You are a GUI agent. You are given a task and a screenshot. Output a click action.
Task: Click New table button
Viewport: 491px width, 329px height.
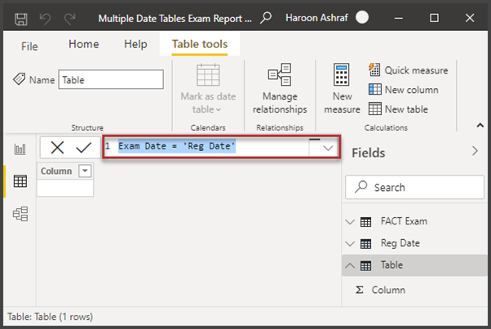[x=398, y=109]
